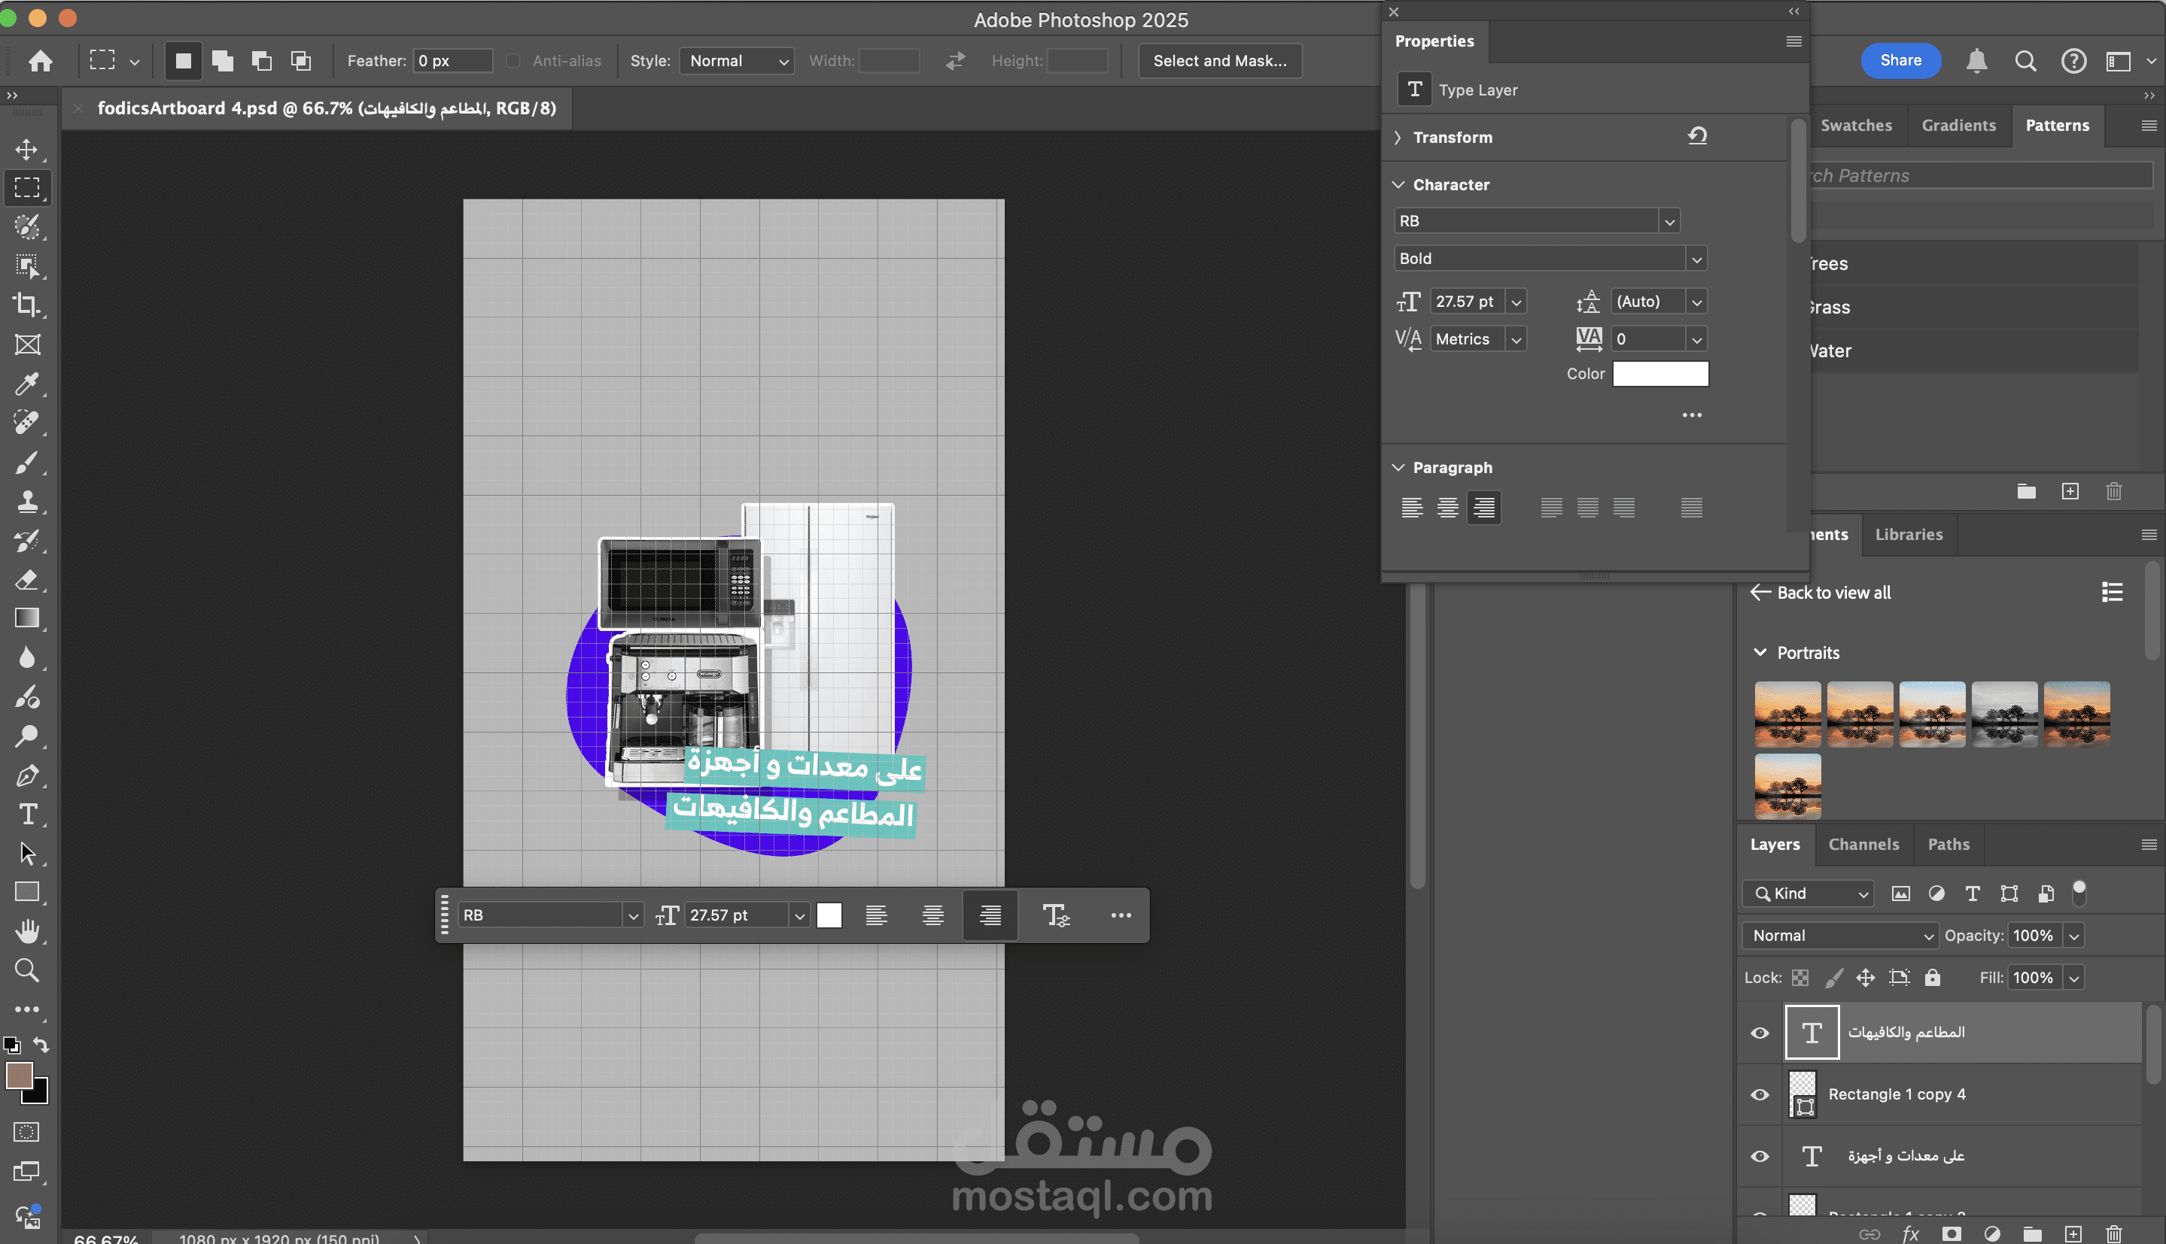The height and width of the screenshot is (1244, 2166).
Task: Click the lock all icon in Layers
Action: (x=1933, y=978)
